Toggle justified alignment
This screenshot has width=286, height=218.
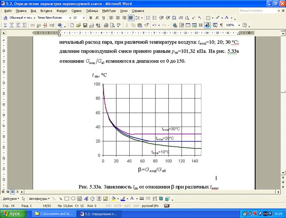131,18
